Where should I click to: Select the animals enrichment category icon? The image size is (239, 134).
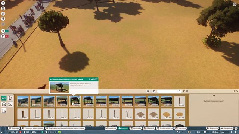(10, 98)
